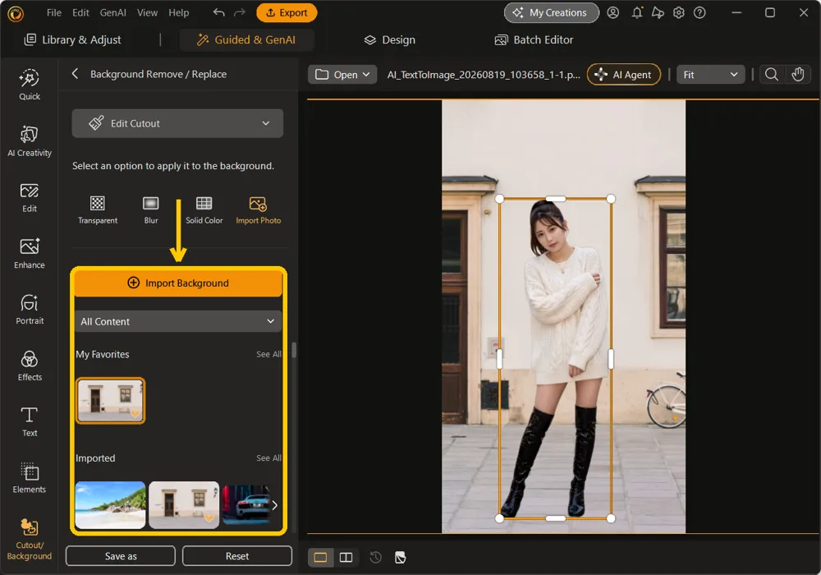This screenshot has height=575, width=821.
Task: Select the favorite building wall background thumbnail
Action: click(111, 401)
